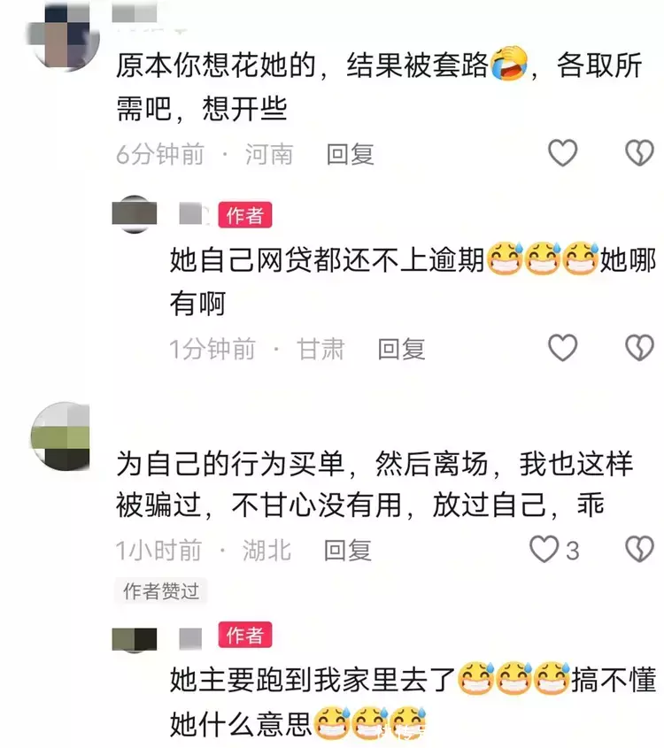Reply to the author's 甘肃 comment
664x748 pixels.
pyautogui.click(x=401, y=349)
